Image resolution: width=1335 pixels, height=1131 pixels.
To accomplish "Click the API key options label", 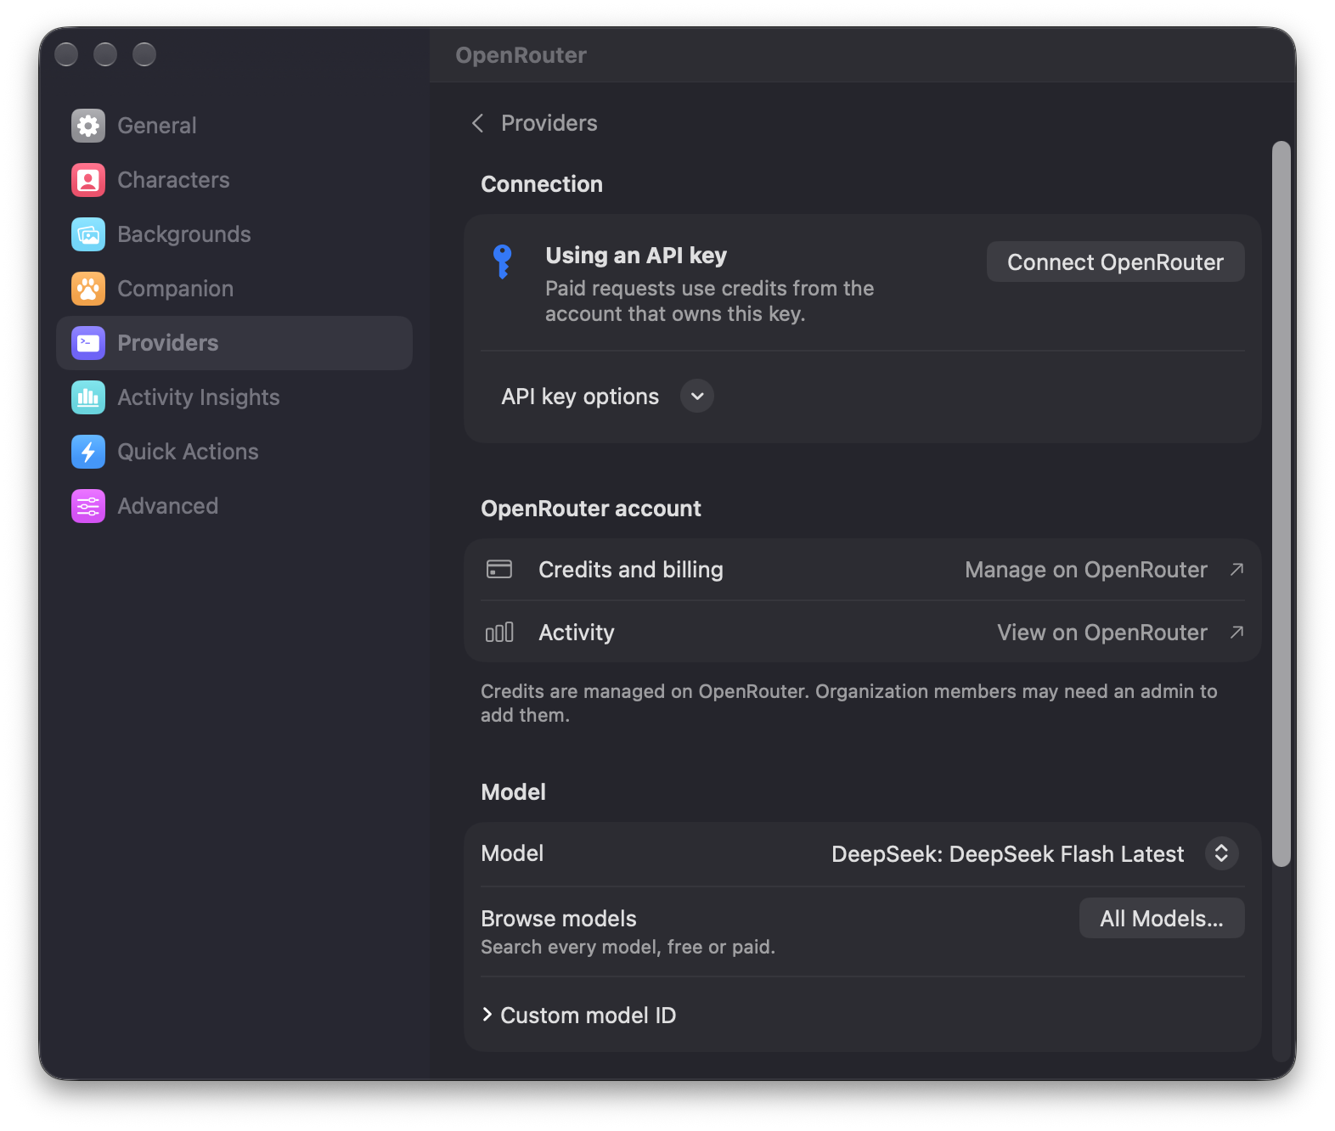I will [x=580, y=397].
